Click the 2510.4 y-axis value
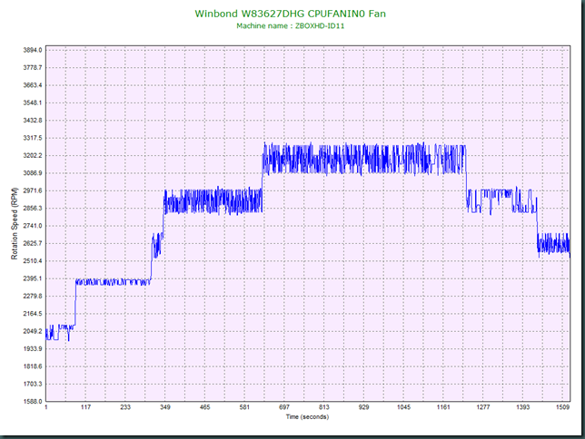The width and height of the screenshot is (585, 439). (33, 261)
